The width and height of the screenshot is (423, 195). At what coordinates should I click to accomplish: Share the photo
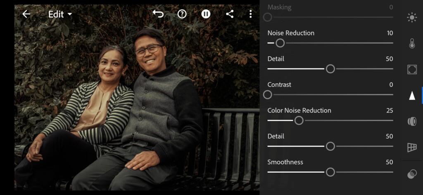click(x=230, y=14)
